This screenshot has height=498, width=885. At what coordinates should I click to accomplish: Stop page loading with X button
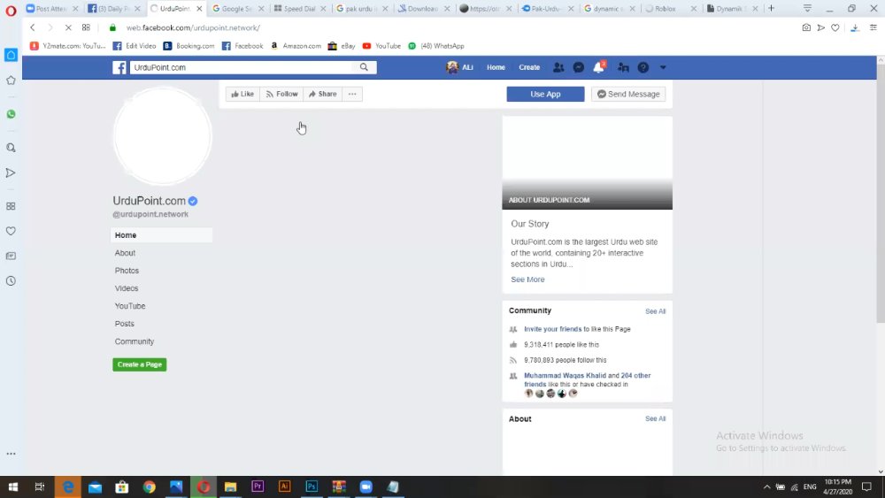[x=68, y=27]
